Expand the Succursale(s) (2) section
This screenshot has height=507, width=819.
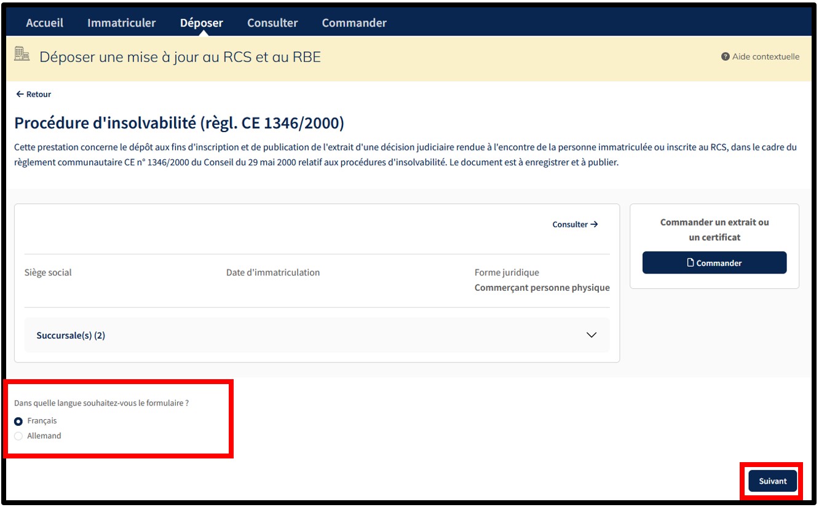coord(71,336)
